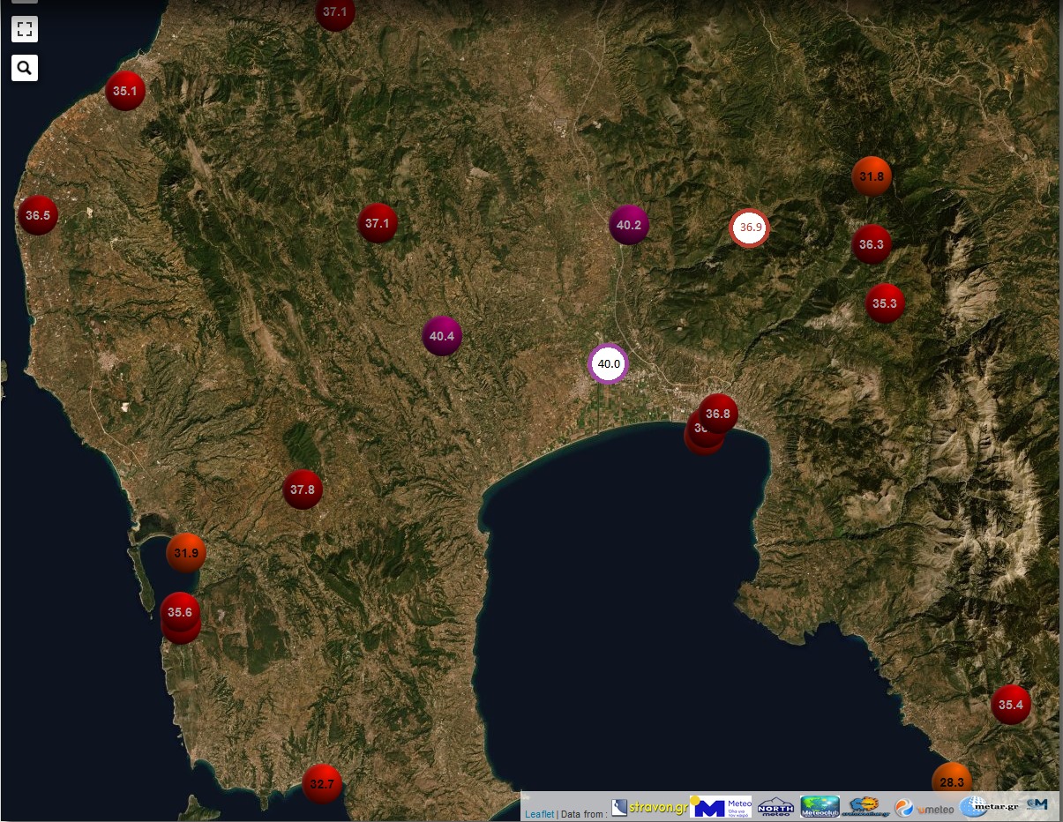The width and height of the screenshot is (1063, 822).
Task: Click the Meteoclub logo
Action: (820, 807)
